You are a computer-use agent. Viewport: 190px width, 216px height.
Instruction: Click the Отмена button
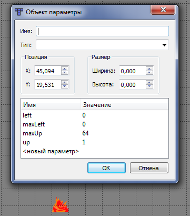click(149, 168)
